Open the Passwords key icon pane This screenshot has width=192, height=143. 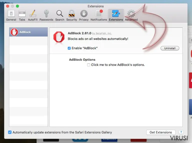pyautogui.click(x=46, y=15)
